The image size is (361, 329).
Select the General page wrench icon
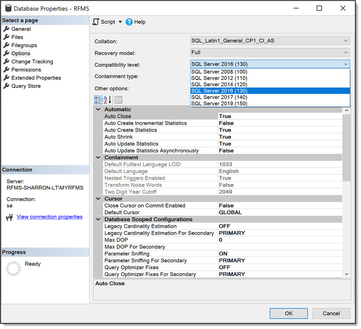pyautogui.click(x=6, y=29)
